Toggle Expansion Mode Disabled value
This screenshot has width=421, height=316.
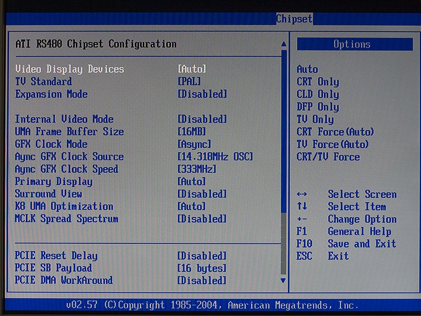coord(202,94)
